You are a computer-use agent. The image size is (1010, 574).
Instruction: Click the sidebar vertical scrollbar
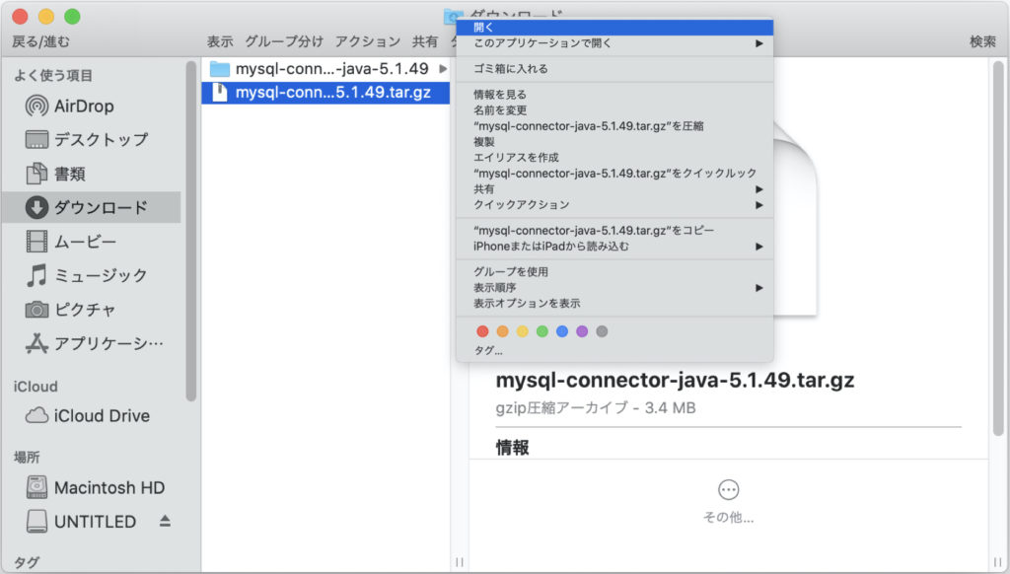(x=190, y=231)
